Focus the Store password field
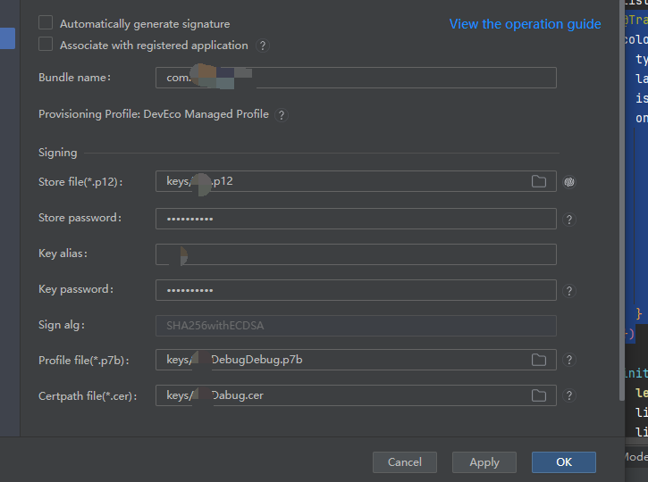The height and width of the screenshot is (482, 648). tap(356, 219)
